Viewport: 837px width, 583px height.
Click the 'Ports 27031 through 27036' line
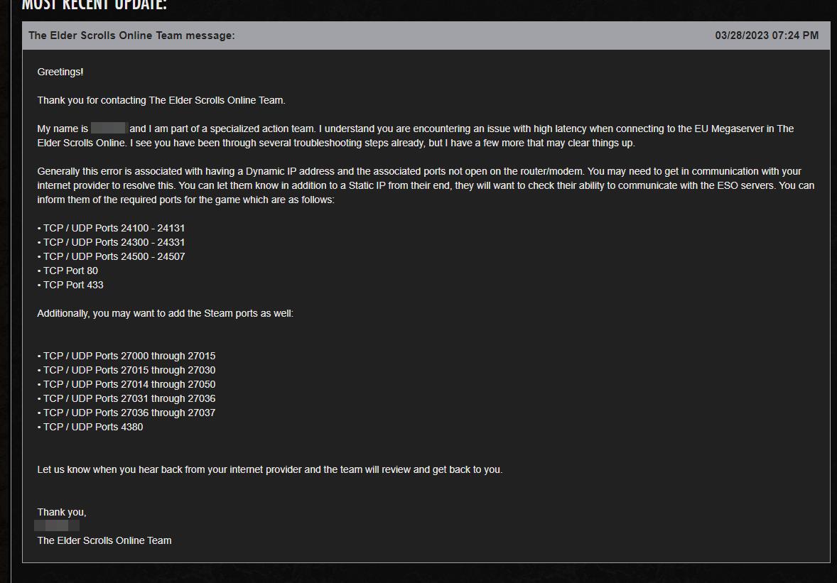126,398
